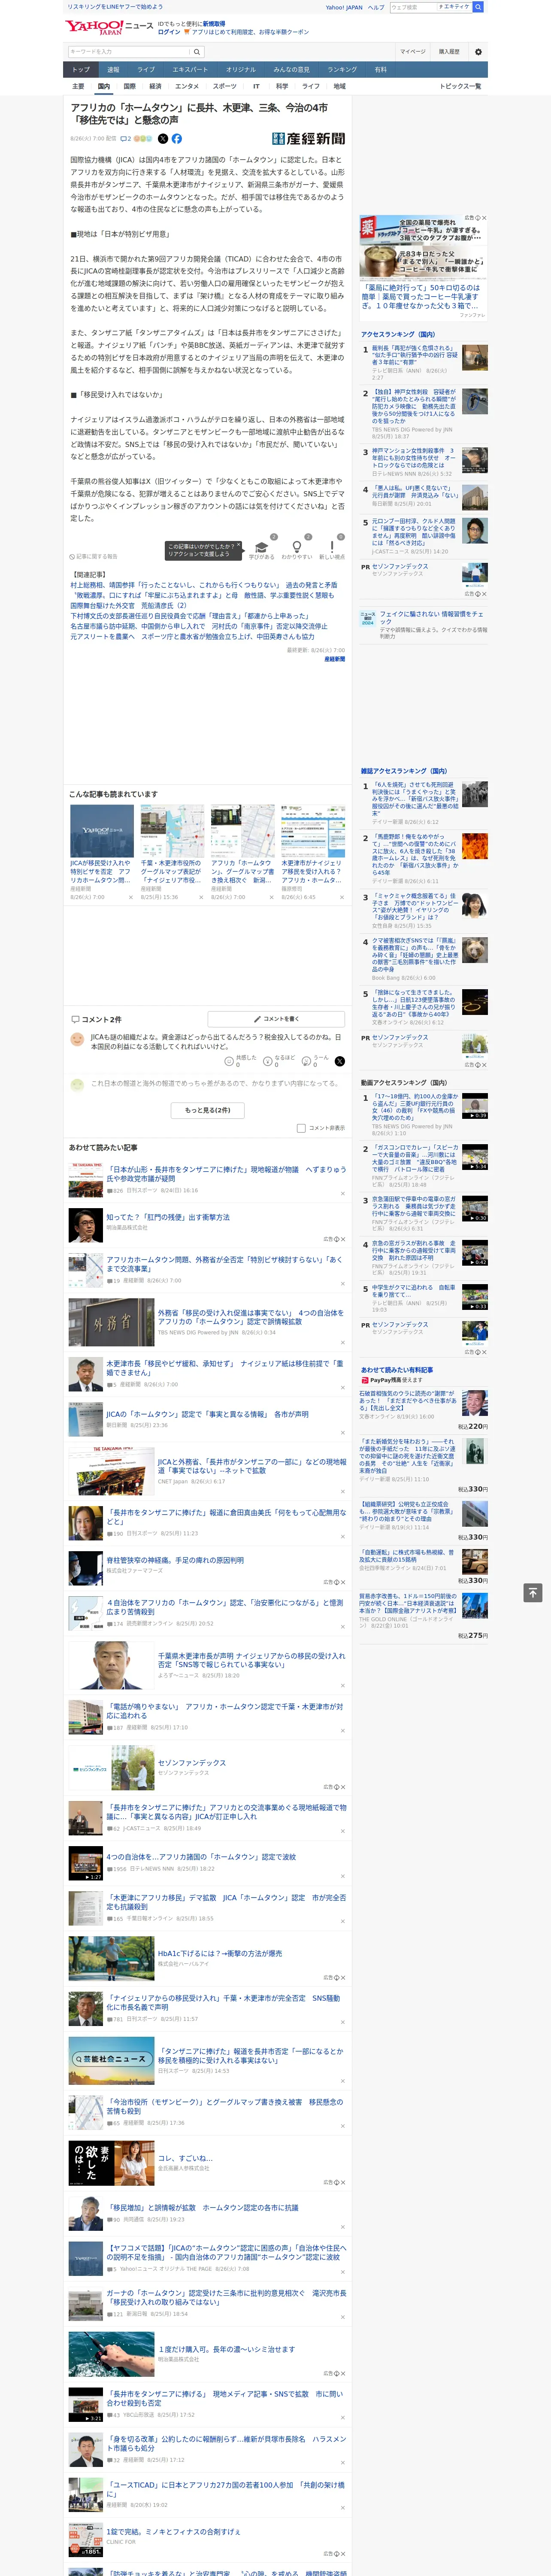Click the ログイン link

(169, 32)
